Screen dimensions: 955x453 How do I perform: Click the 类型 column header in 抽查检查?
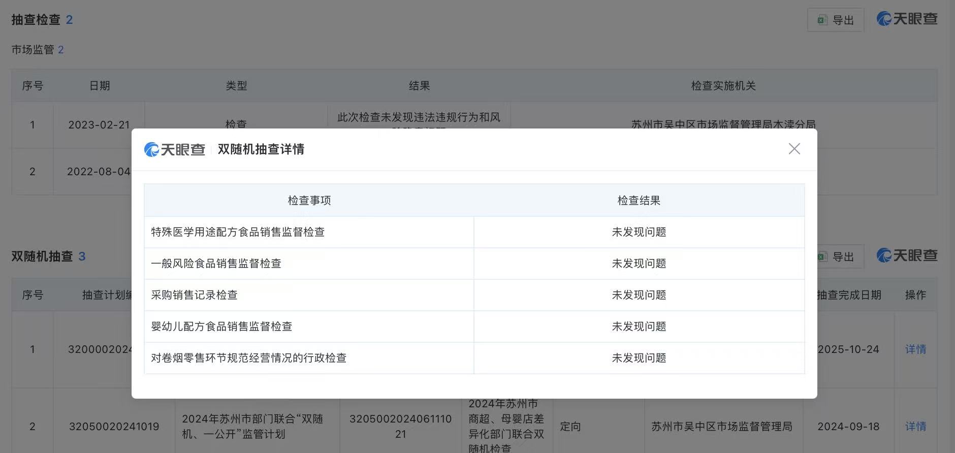tap(236, 86)
